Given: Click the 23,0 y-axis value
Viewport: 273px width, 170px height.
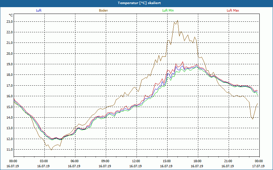Looking at the screenshot, I should point(10,22).
